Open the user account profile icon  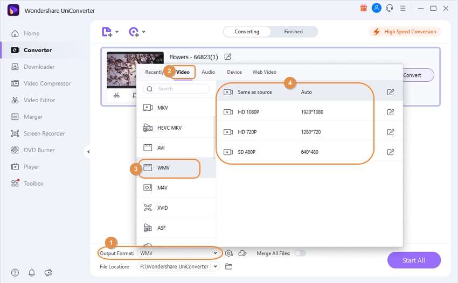pos(377,8)
